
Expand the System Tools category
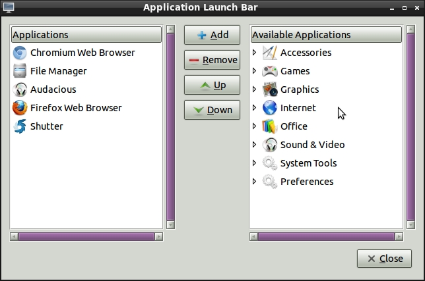point(255,163)
